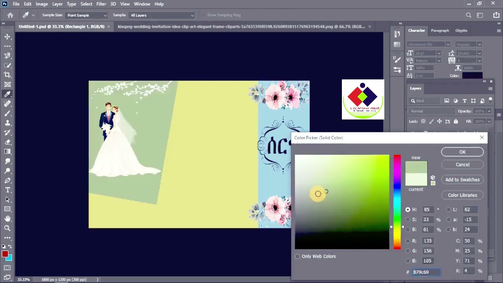The height and width of the screenshot is (283, 503).
Task: Select the Zoom tool in toolbar
Action: (x=7, y=228)
